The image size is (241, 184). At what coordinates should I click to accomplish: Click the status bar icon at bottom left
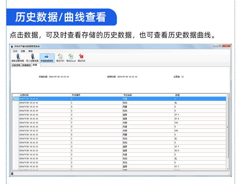pos(12,173)
